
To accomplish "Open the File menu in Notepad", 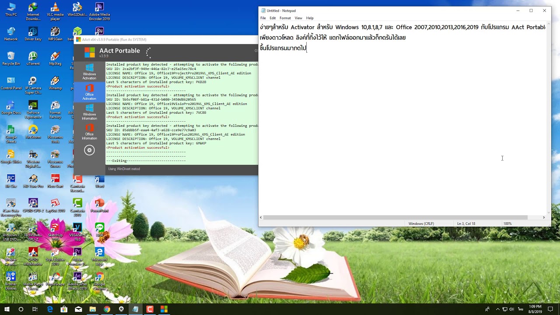I will click(263, 18).
